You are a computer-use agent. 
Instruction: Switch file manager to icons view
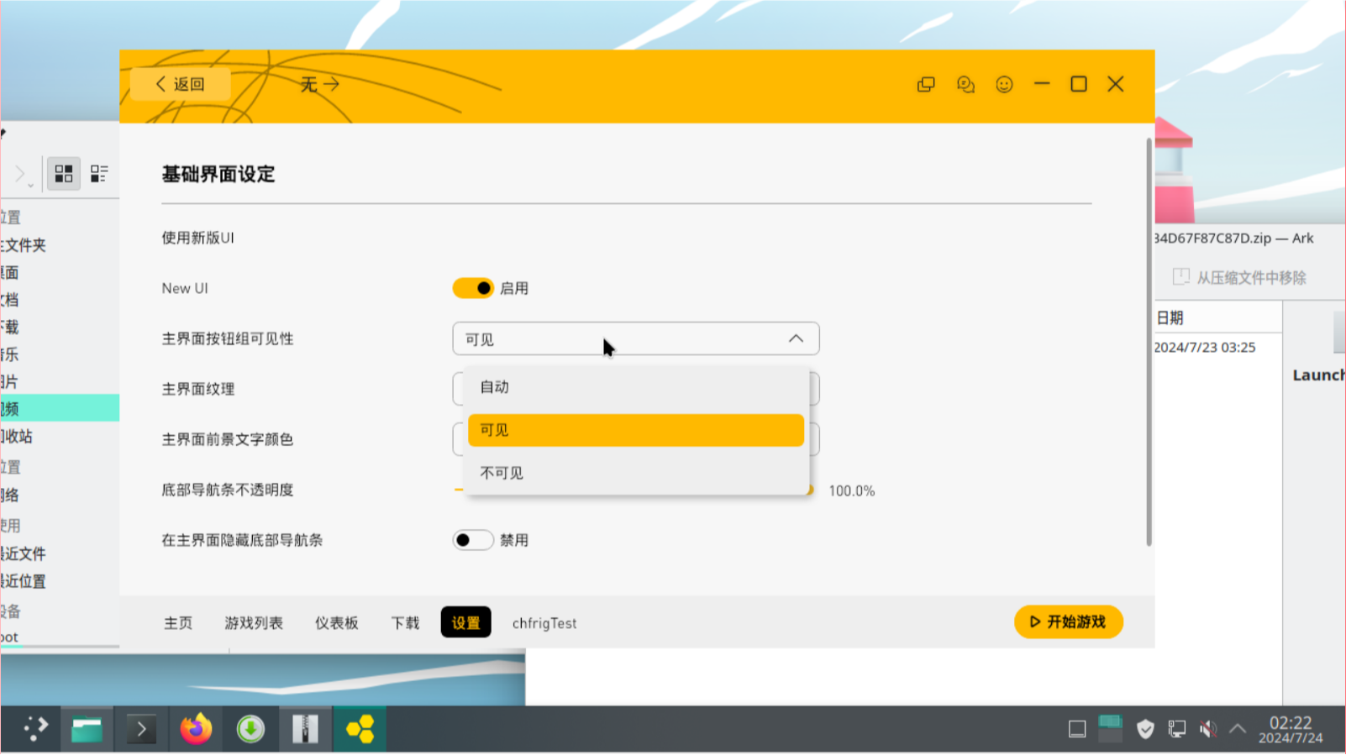[x=64, y=174]
